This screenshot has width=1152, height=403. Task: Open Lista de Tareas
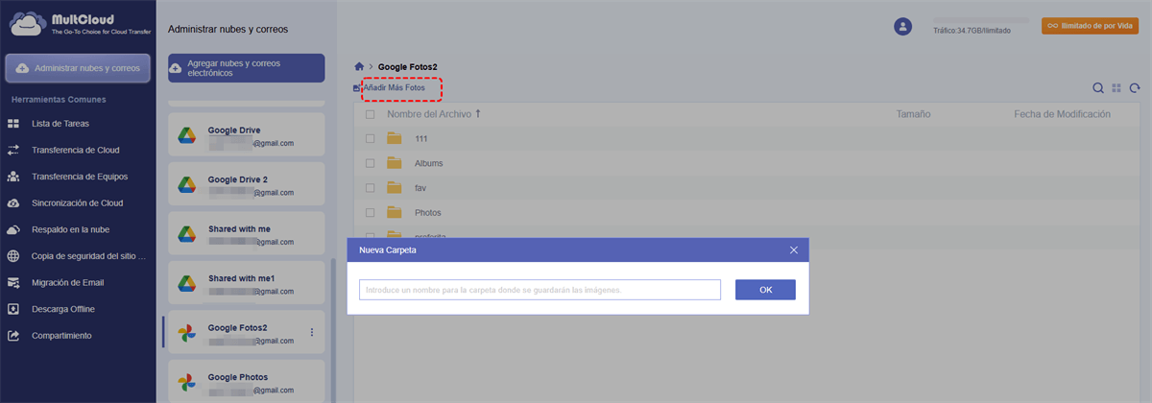[61, 124]
